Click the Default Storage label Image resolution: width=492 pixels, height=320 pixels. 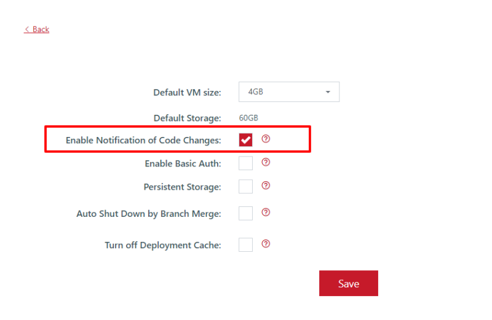(x=188, y=118)
